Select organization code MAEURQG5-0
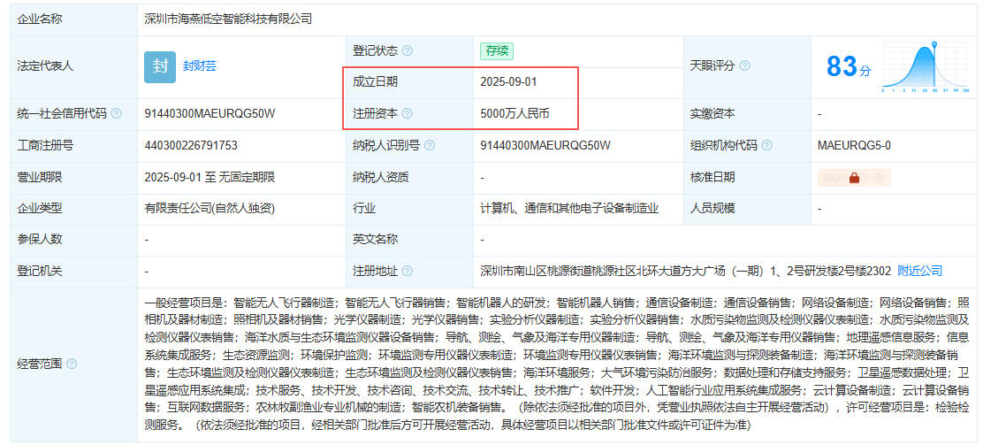The width and height of the screenshot is (983, 445). (854, 146)
